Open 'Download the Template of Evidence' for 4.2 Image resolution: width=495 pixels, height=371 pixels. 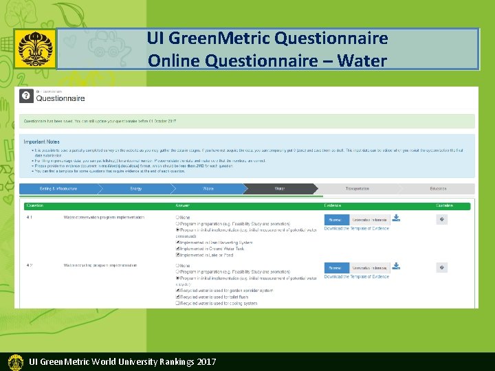tap(356, 277)
